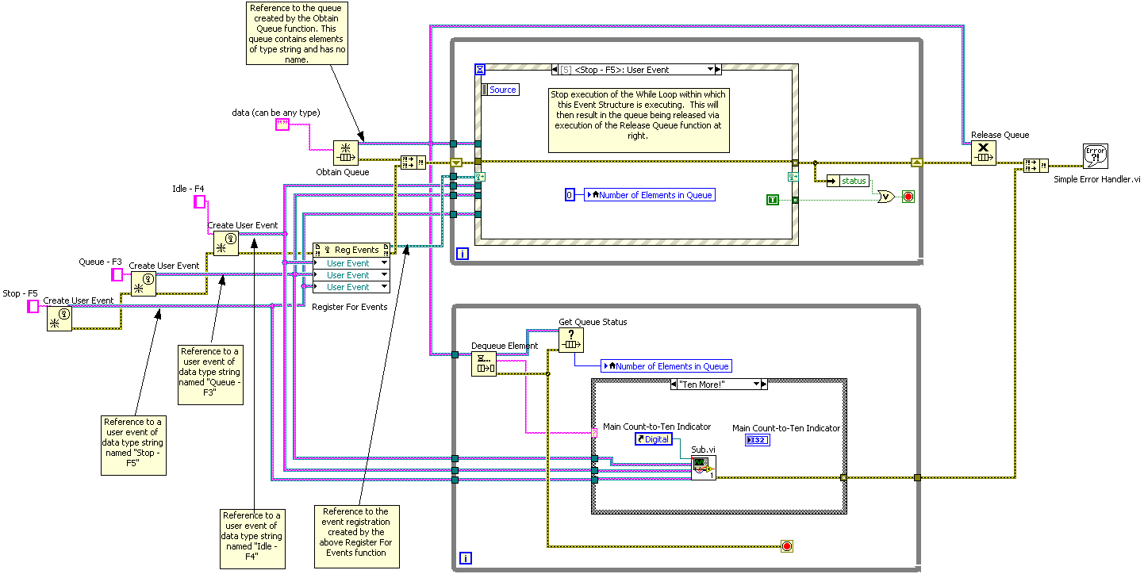Image resolution: width=1144 pixels, height=574 pixels.
Task: Toggle the True boolean constant
Action: coord(774,200)
